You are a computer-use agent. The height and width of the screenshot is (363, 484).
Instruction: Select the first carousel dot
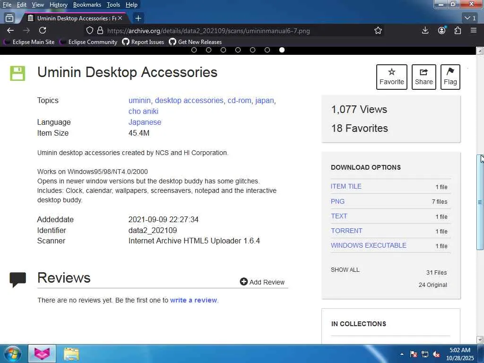194,50
